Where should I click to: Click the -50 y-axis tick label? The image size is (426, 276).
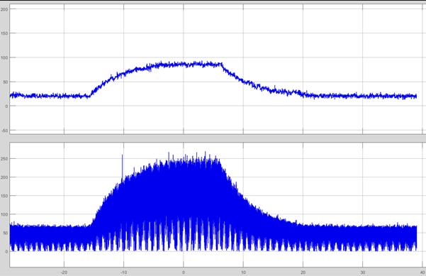5,131
